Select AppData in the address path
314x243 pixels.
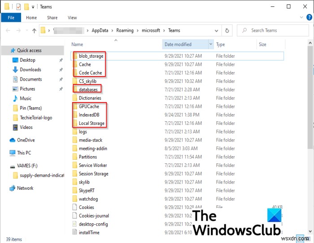coord(100,30)
